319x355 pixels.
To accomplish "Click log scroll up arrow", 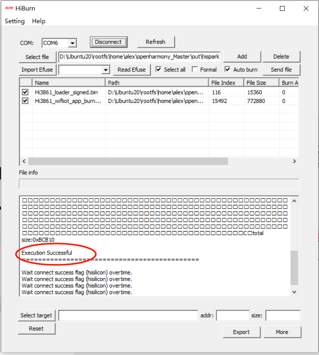I will tap(294, 201).
